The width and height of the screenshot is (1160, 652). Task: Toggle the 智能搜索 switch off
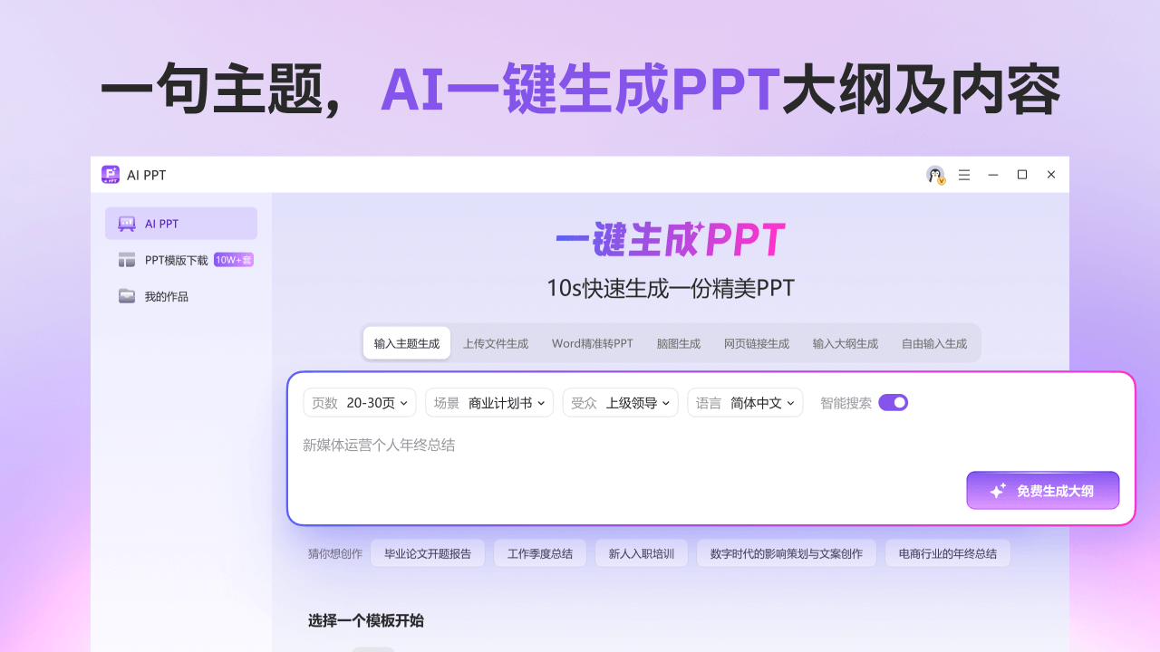(893, 401)
